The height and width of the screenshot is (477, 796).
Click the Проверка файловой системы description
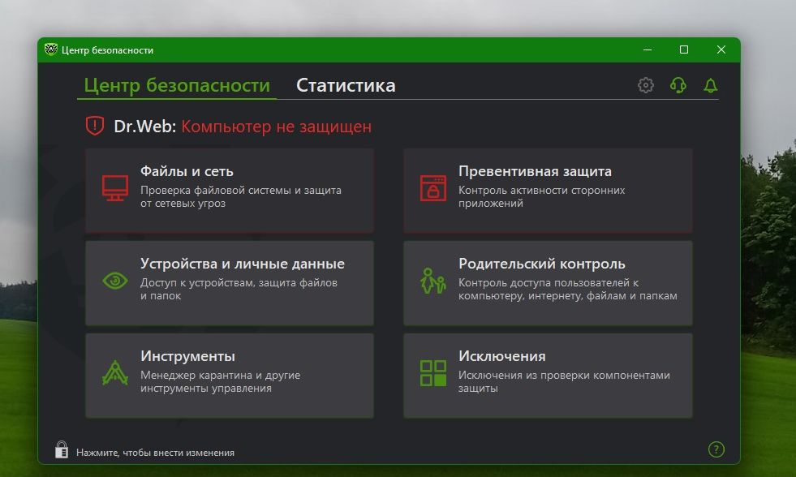click(x=241, y=196)
